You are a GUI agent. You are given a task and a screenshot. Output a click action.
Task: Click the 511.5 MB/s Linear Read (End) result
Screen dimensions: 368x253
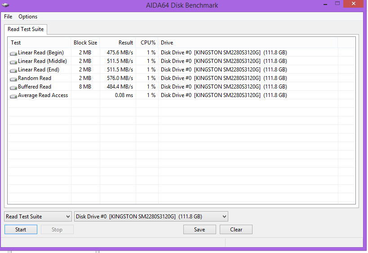(120, 70)
